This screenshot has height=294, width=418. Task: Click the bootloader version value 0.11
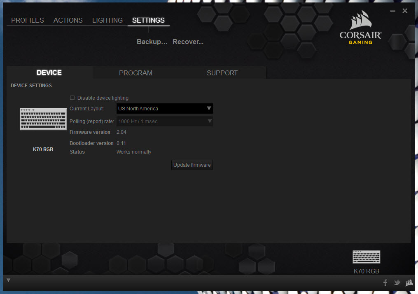(121, 143)
